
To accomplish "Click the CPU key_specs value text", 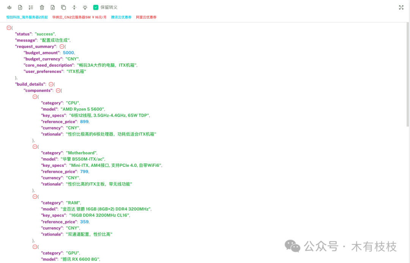I will tap(109, 116).
